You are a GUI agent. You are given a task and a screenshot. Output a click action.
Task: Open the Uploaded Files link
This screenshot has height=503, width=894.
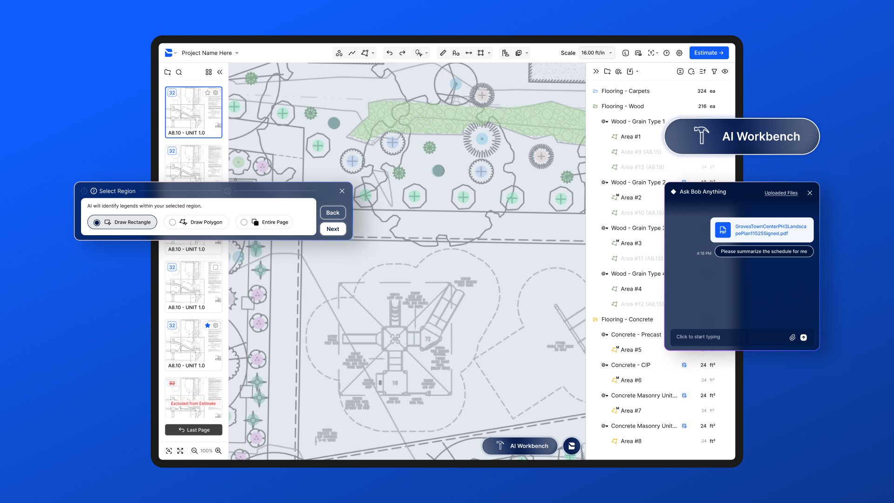[780, 193]
